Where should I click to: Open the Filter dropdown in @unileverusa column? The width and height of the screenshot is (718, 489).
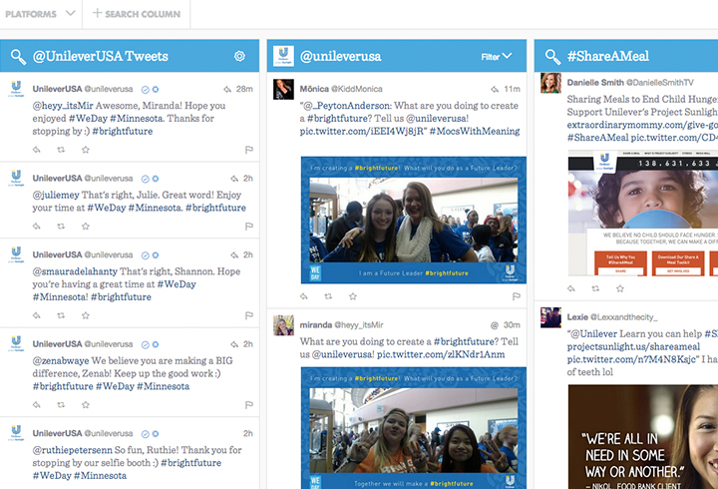[x=496, y=56]
